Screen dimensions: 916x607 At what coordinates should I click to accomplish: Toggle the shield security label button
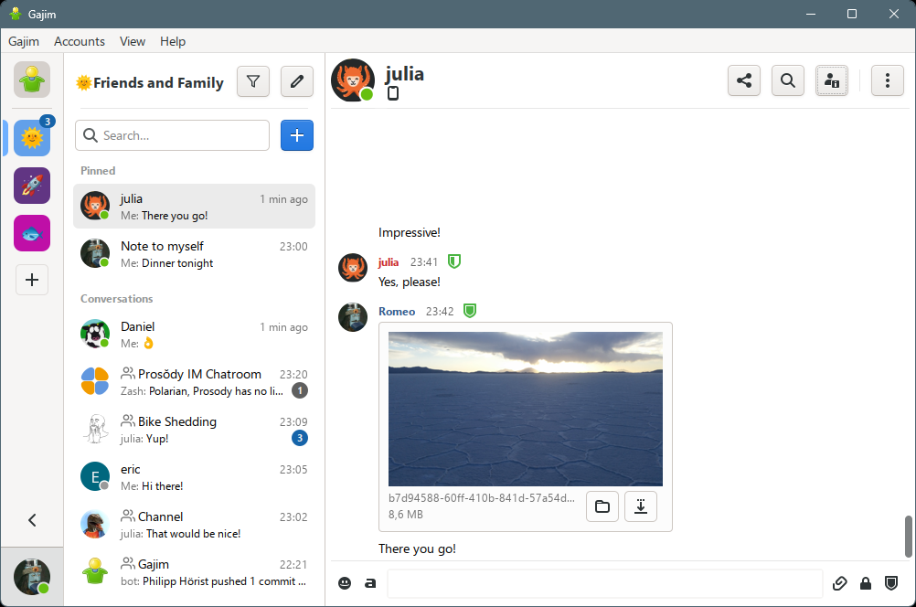pos(891,583)
